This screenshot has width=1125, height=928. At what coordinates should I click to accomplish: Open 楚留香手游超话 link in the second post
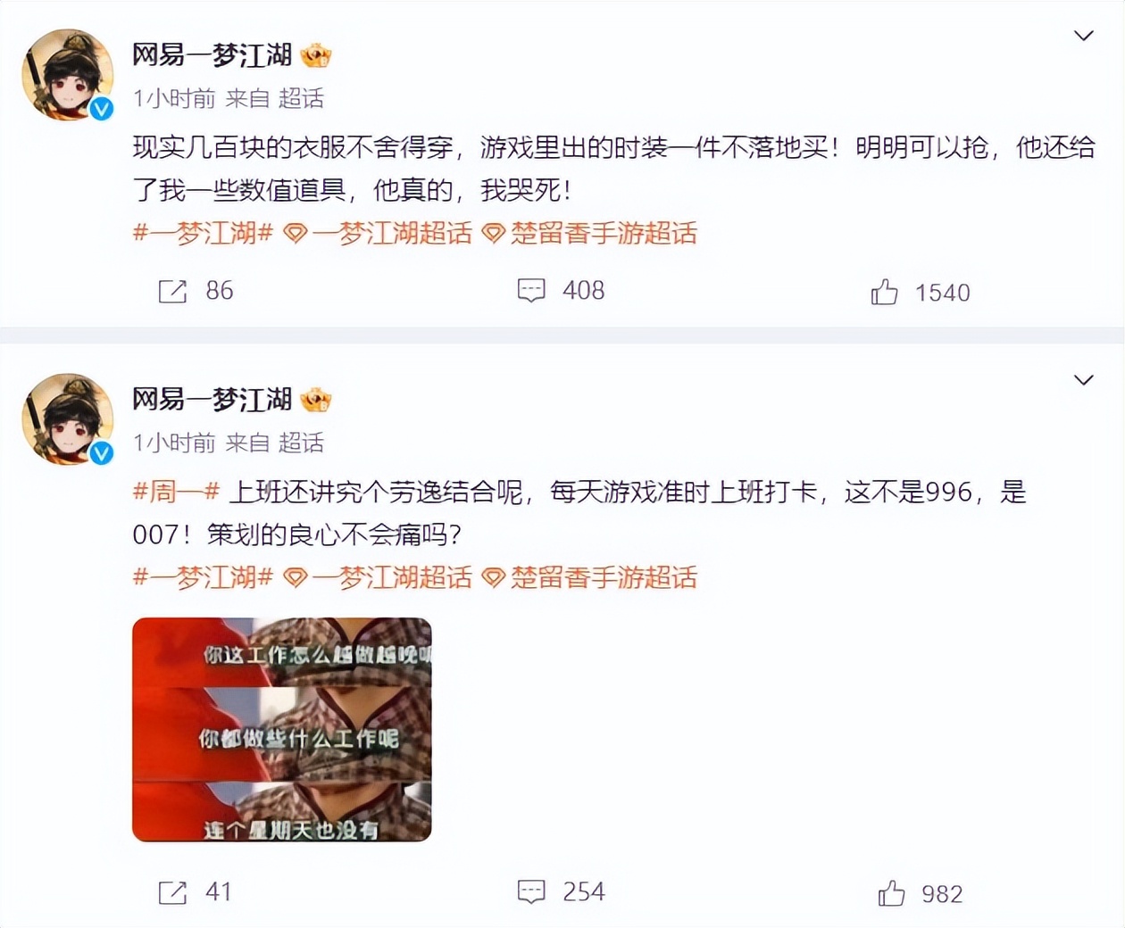tap(589, 578)
